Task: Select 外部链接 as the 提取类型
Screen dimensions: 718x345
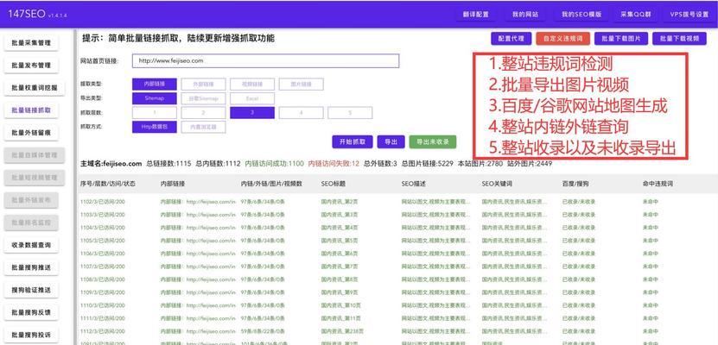Action: pos(203,84)
